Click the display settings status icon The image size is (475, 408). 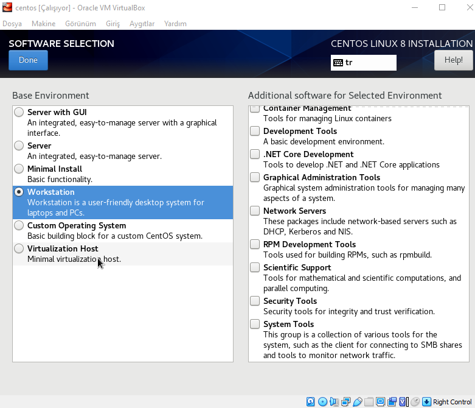(x=380, y=402)
